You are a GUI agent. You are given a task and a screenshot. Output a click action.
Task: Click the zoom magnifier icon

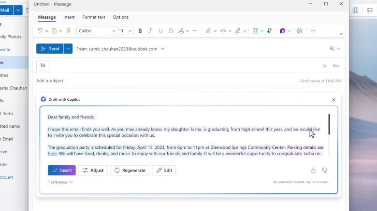click(x=332, y=49)
